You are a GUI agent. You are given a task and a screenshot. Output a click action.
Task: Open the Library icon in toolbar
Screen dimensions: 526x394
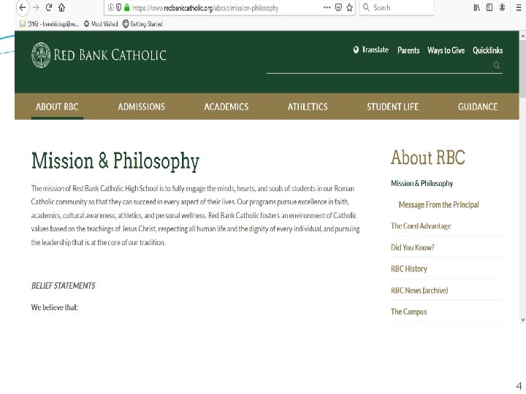476,7
